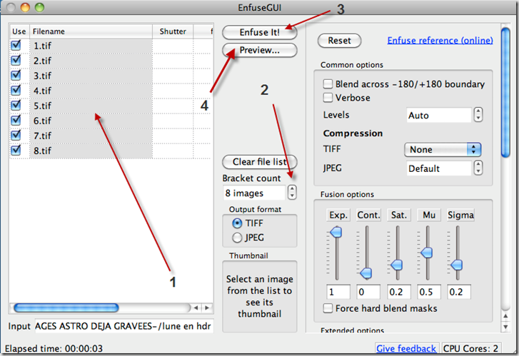Select JPEG output format
Viewport: 519px width, 356px height.
pyautogui.click(x=237, y=238)
